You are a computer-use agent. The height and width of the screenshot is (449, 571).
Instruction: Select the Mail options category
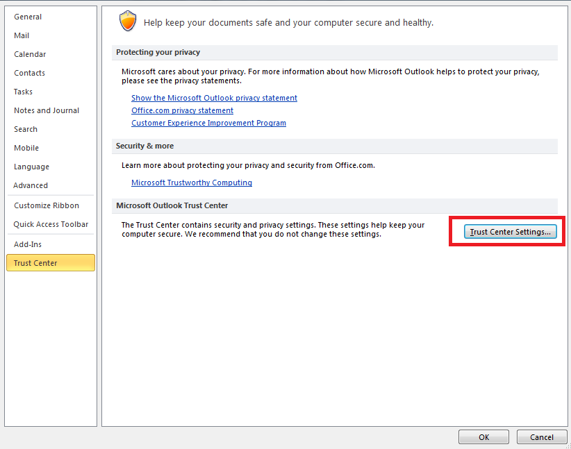[x=22, y=35]
